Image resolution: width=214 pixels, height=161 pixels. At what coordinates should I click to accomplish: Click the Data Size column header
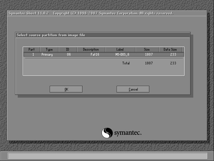(170, 49)
